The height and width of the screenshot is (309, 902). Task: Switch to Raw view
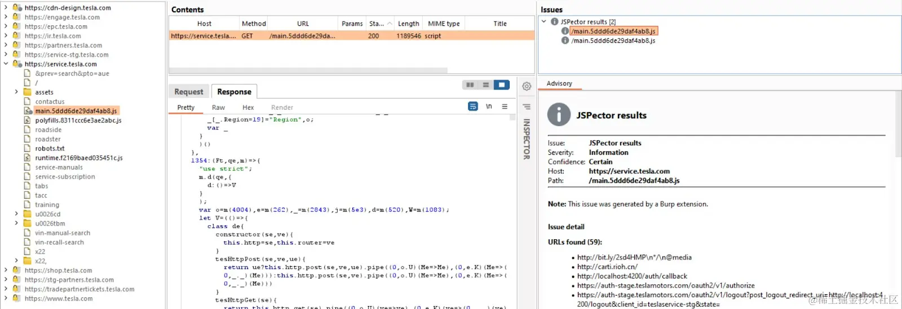tap(218, 108)
